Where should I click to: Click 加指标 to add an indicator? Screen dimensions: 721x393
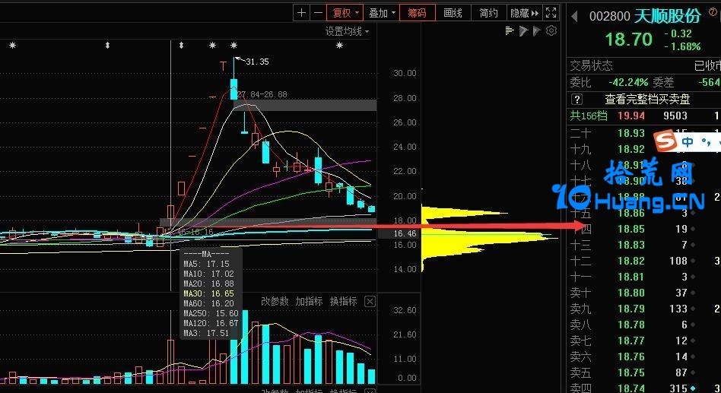pyautogui.click(x=309, y=302)
